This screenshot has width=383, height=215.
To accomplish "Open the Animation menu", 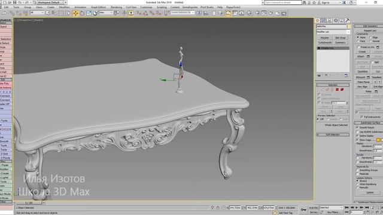I will pyautogui.click(x=80, y=7).
